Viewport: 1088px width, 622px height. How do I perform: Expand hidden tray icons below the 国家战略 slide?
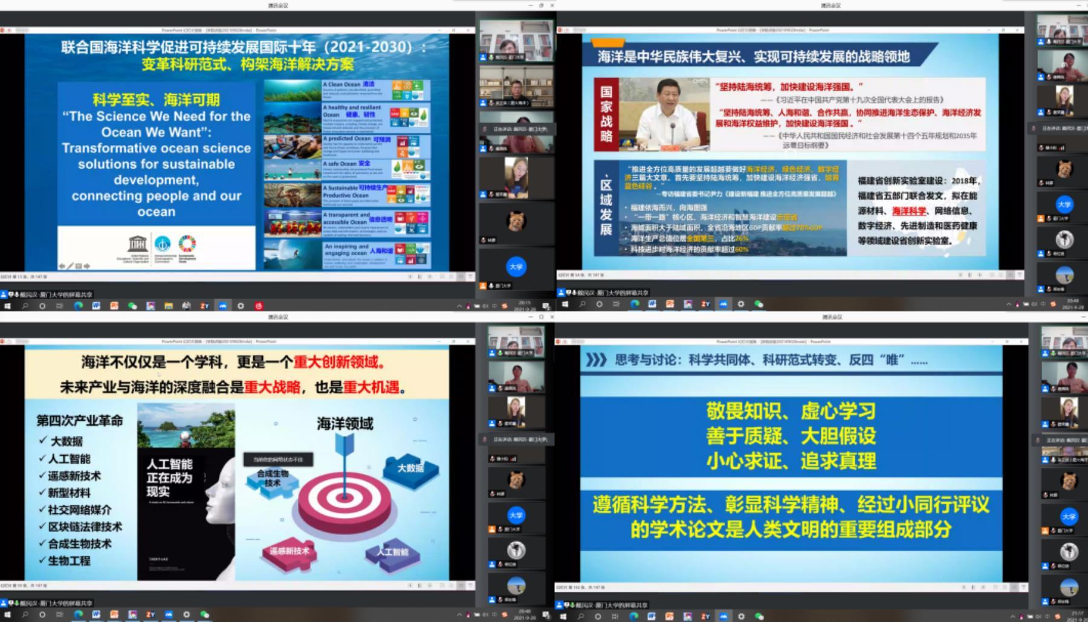(x=1008, y=305)
